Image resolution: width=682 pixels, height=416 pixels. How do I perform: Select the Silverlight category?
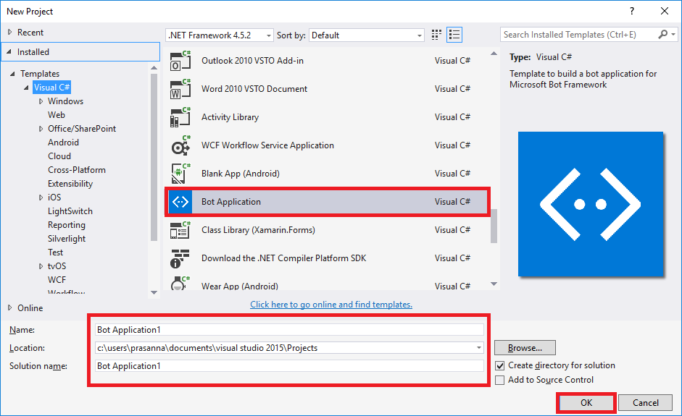(x=67, y=239)
